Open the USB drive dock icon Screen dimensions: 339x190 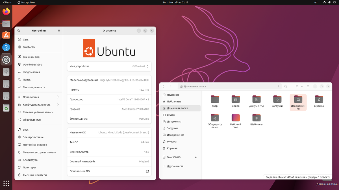(6, 72)
